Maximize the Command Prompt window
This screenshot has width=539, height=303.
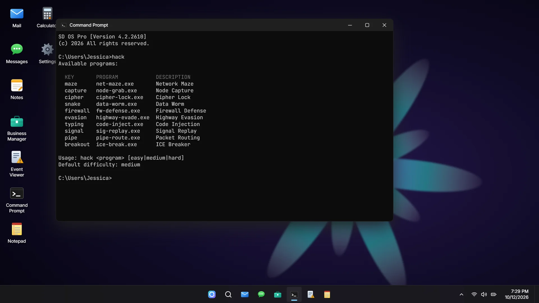tap(367, 25)
